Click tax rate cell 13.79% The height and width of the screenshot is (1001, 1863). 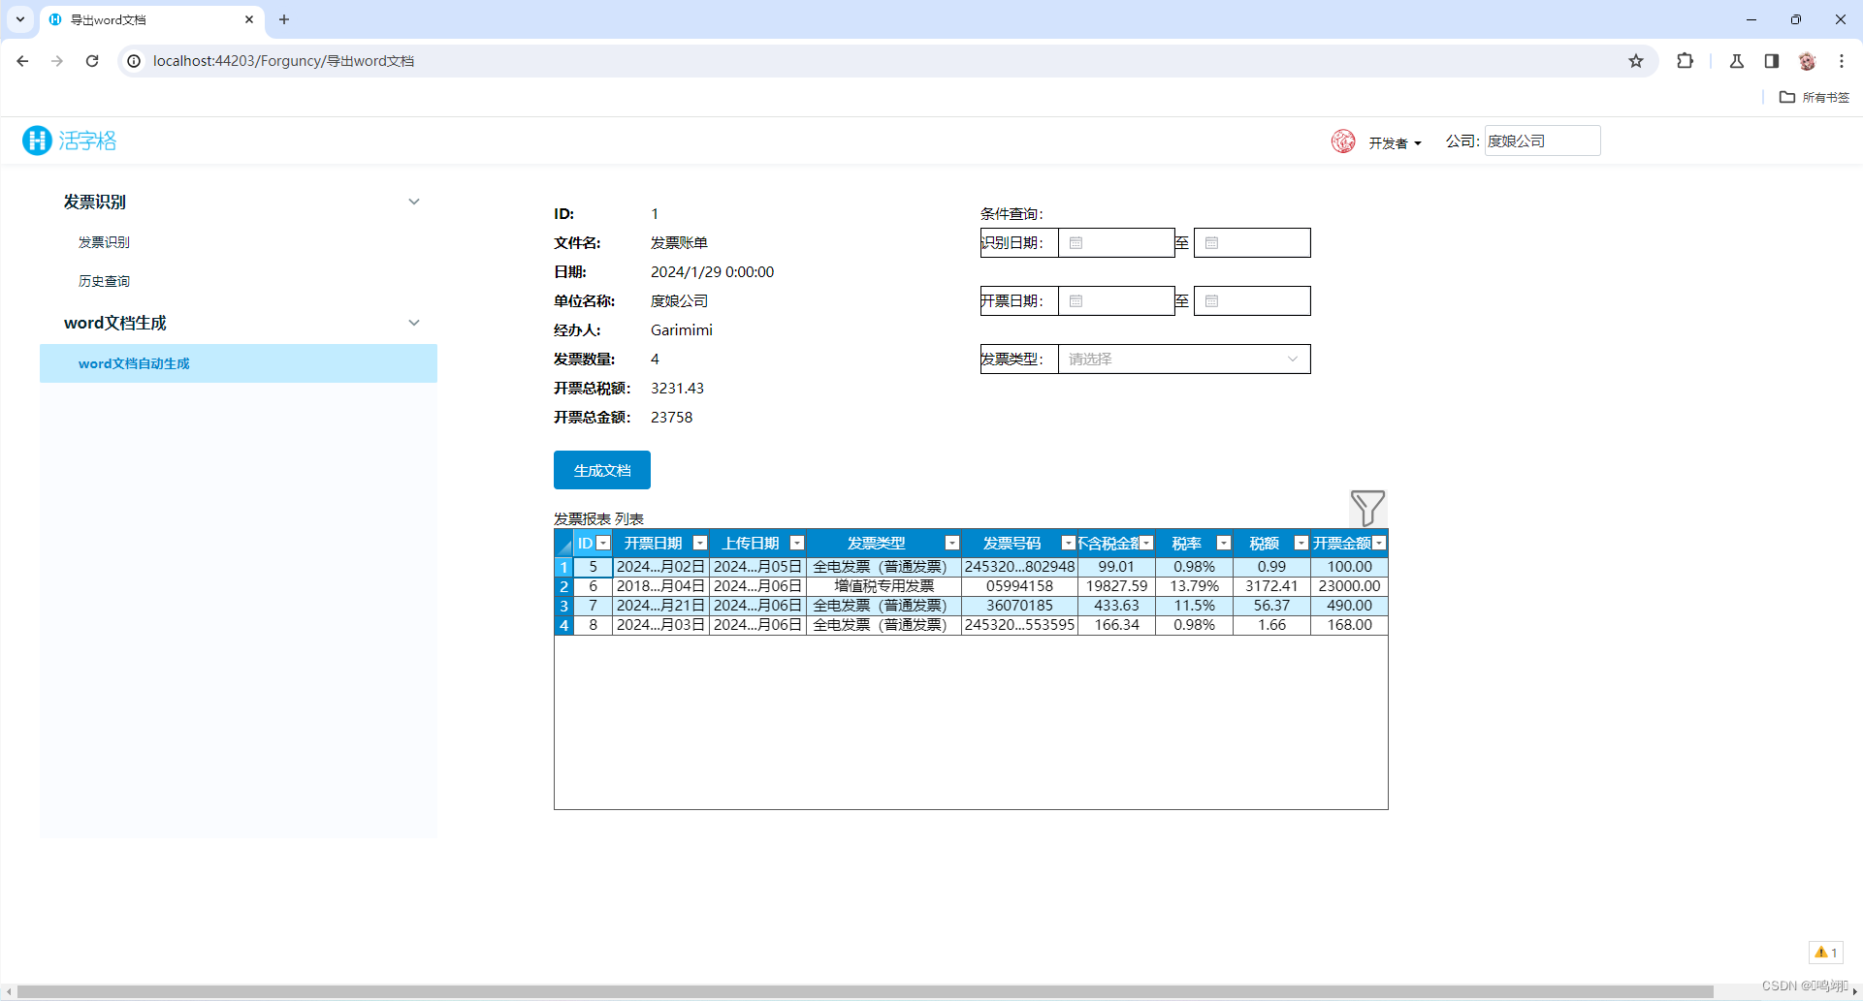[x=1194, y=586]
